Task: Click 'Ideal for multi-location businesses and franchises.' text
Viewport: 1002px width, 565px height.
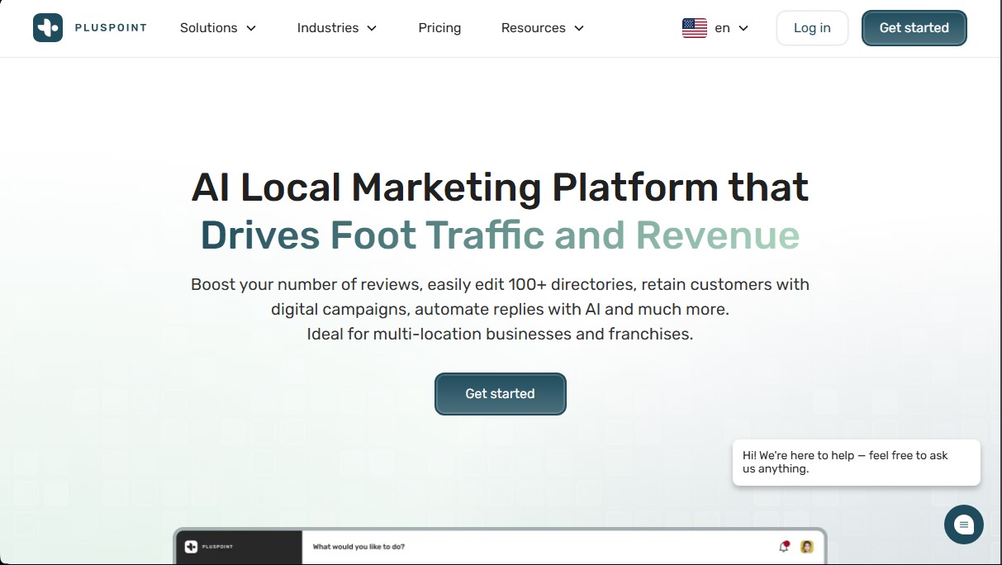Action: (500, 335)
